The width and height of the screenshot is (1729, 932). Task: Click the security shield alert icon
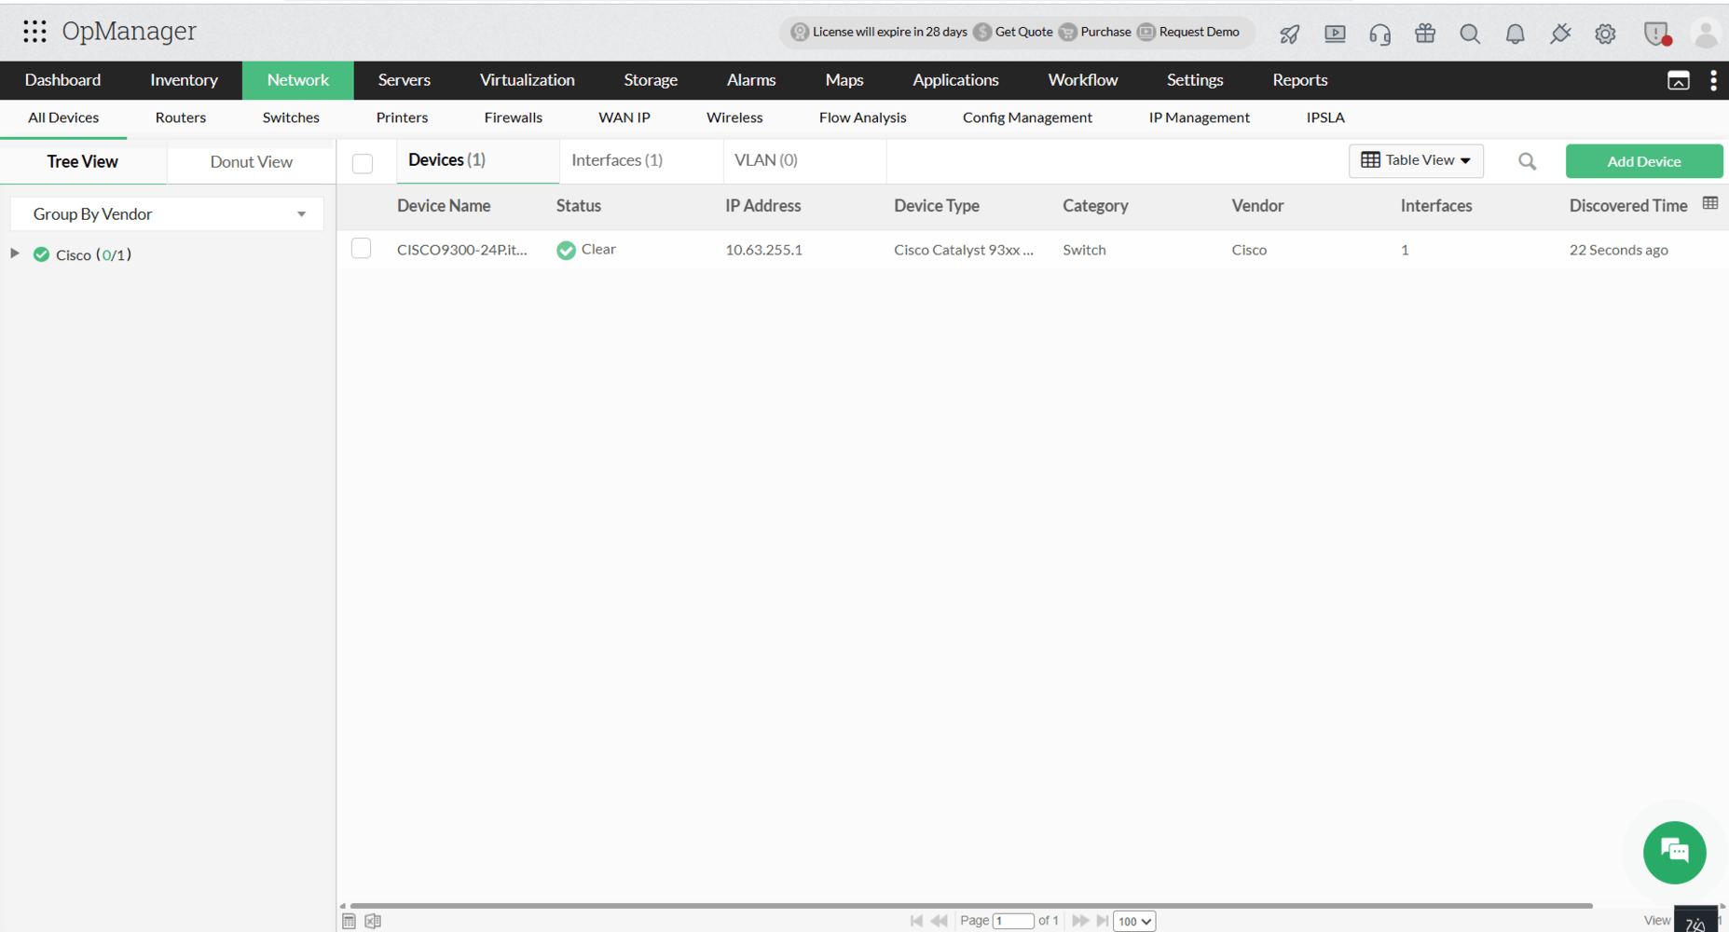pyautogui.click(x=1656, y=34)
